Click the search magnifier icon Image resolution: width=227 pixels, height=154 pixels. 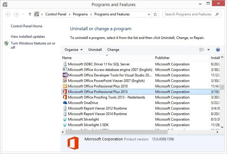(x=217, y=14)
